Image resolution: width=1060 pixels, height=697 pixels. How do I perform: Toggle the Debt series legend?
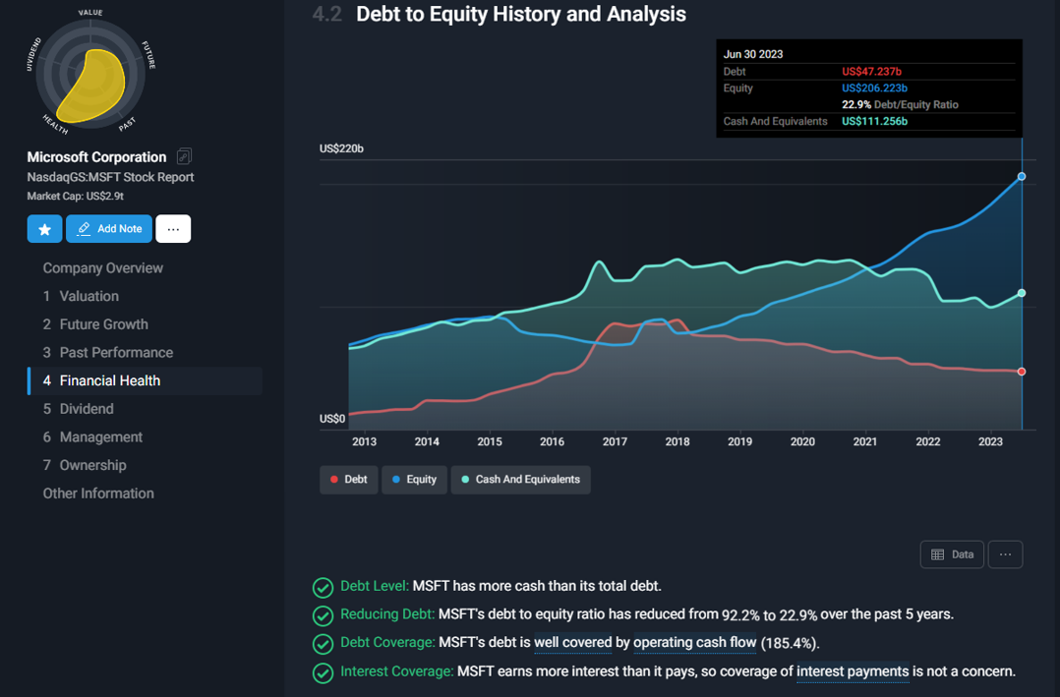[x=349, y=480]
